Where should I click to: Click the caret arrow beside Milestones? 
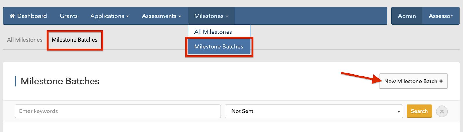pos(227,16)
